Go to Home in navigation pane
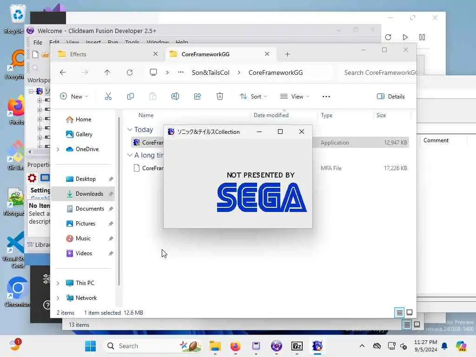The height and width of the screenshot is (357, 476). (83, 119)
